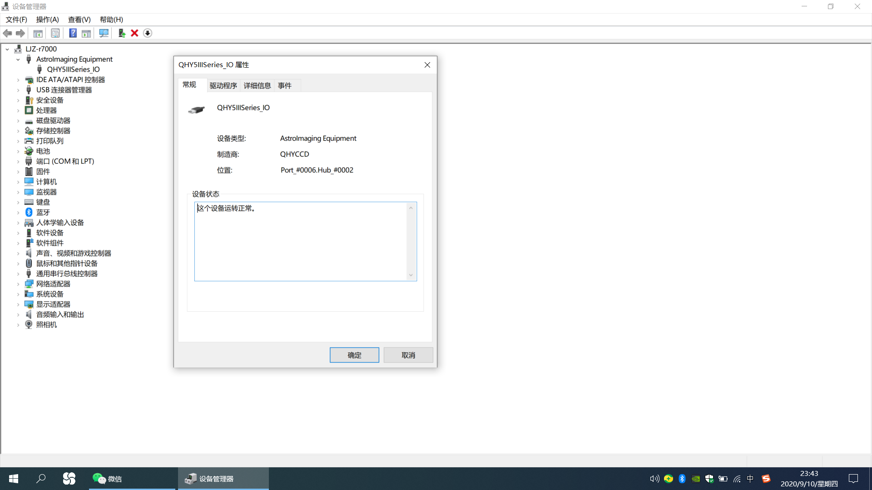872x490 pixels.
Task: Select the 打印队列 printer category icon
Action: point(29,141)
